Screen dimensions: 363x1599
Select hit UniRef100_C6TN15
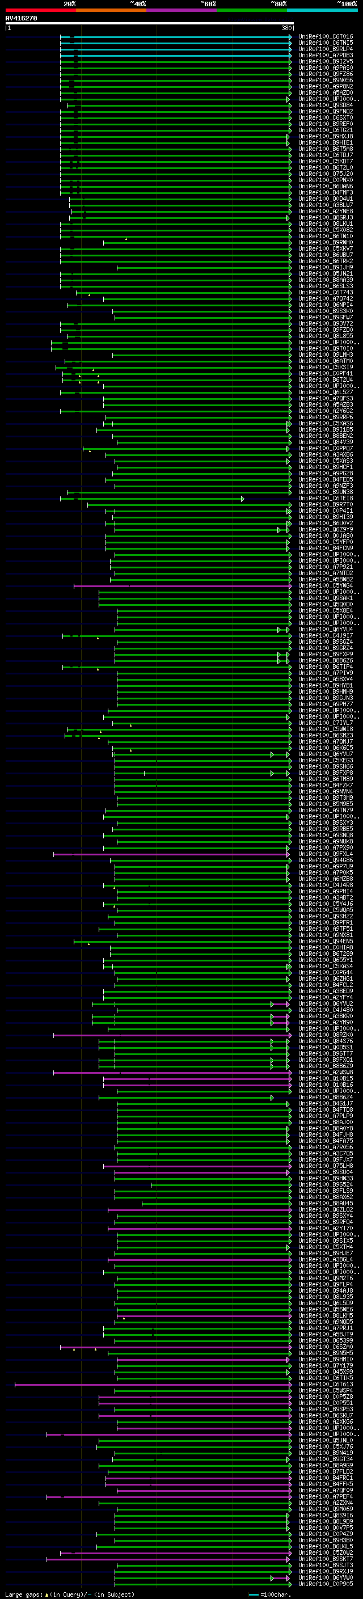click(x=326, y=43)
